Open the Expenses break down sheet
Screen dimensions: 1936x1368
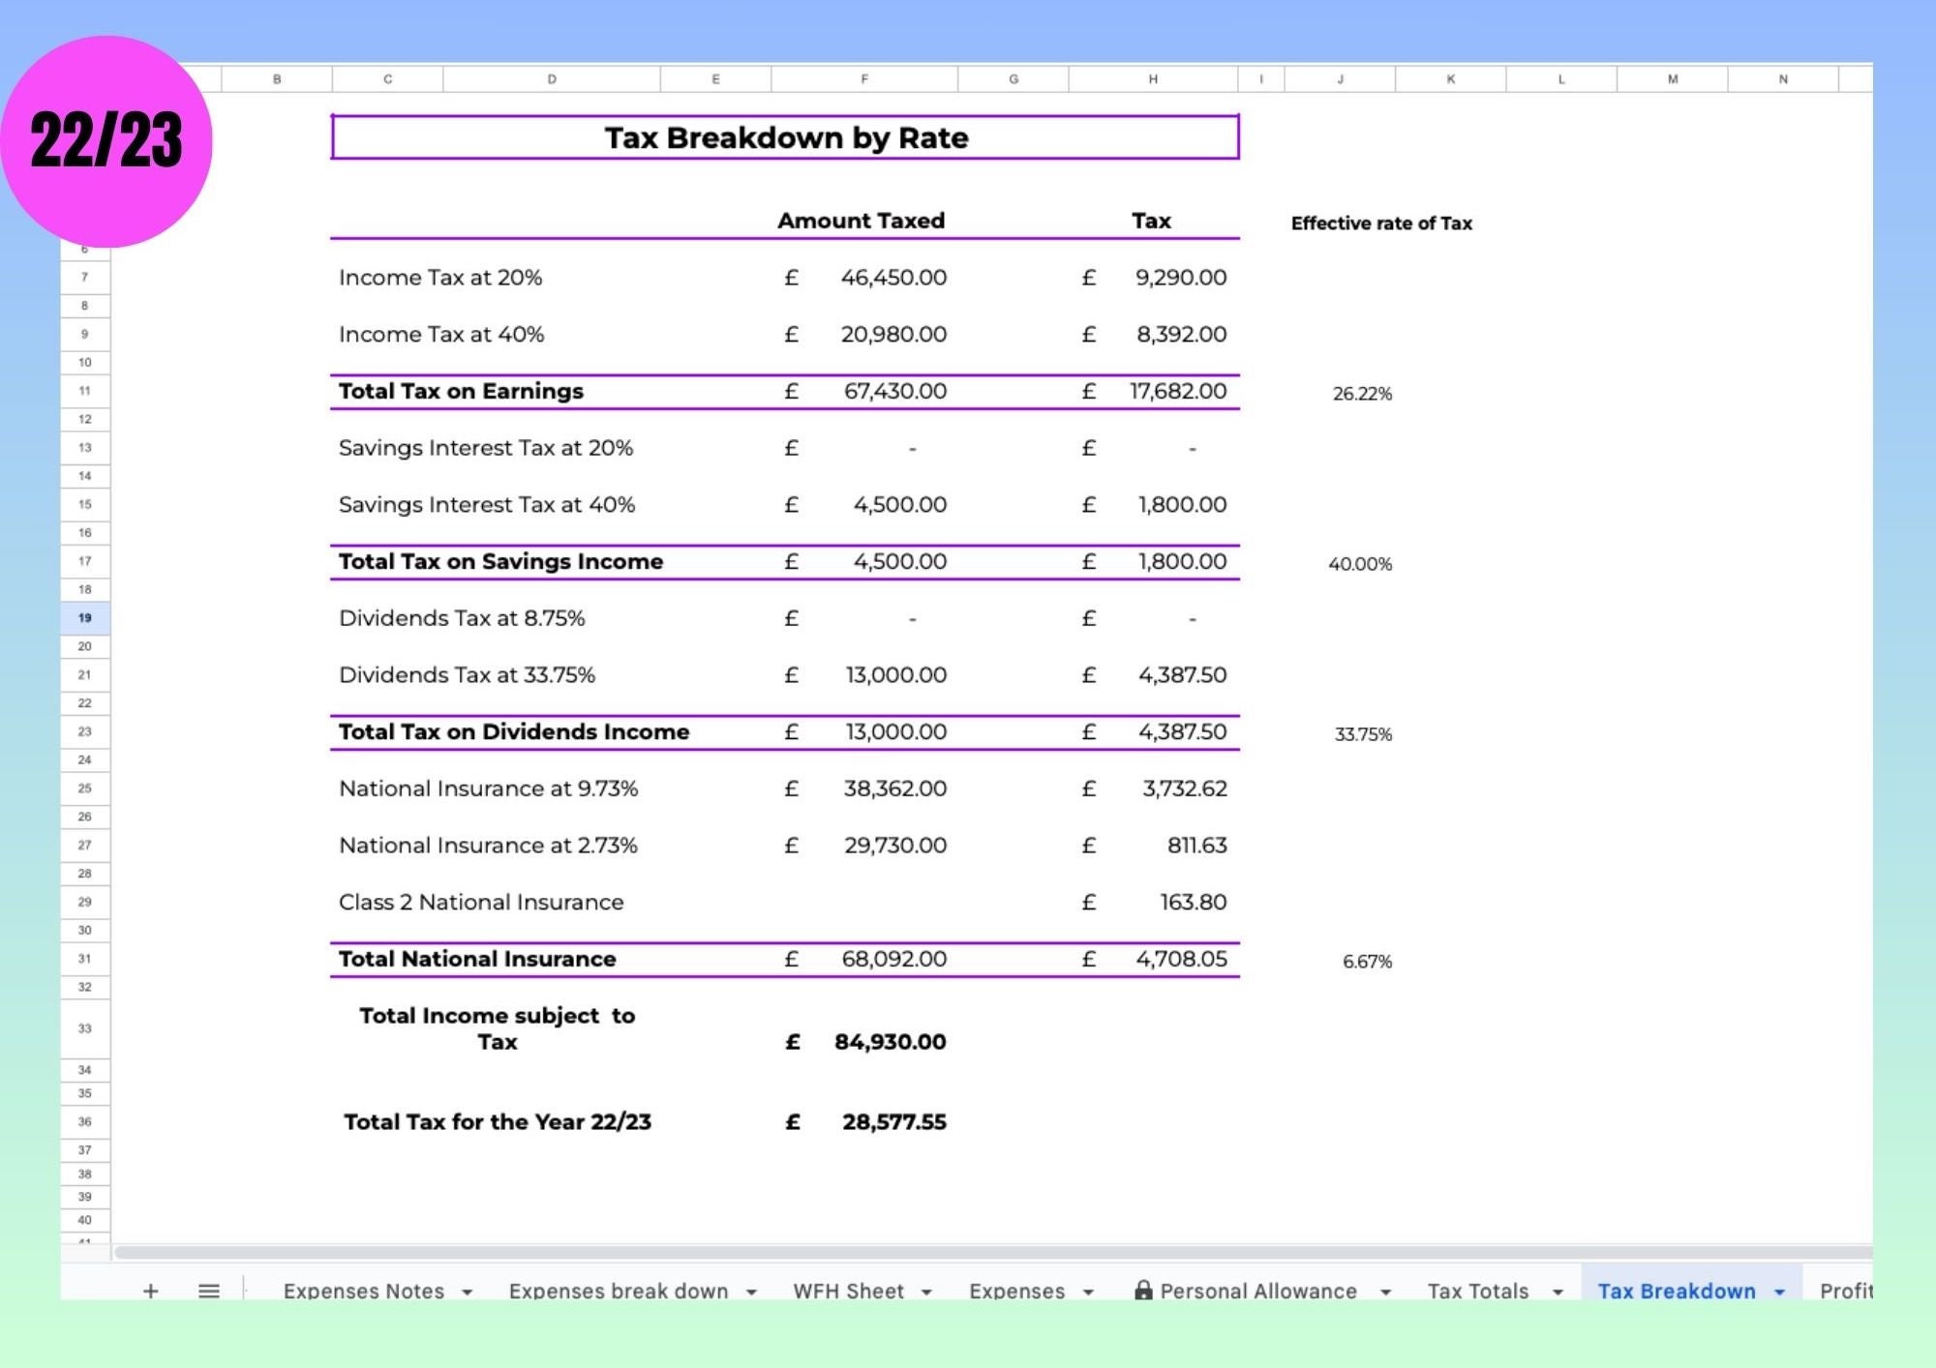pos(618,1291)
